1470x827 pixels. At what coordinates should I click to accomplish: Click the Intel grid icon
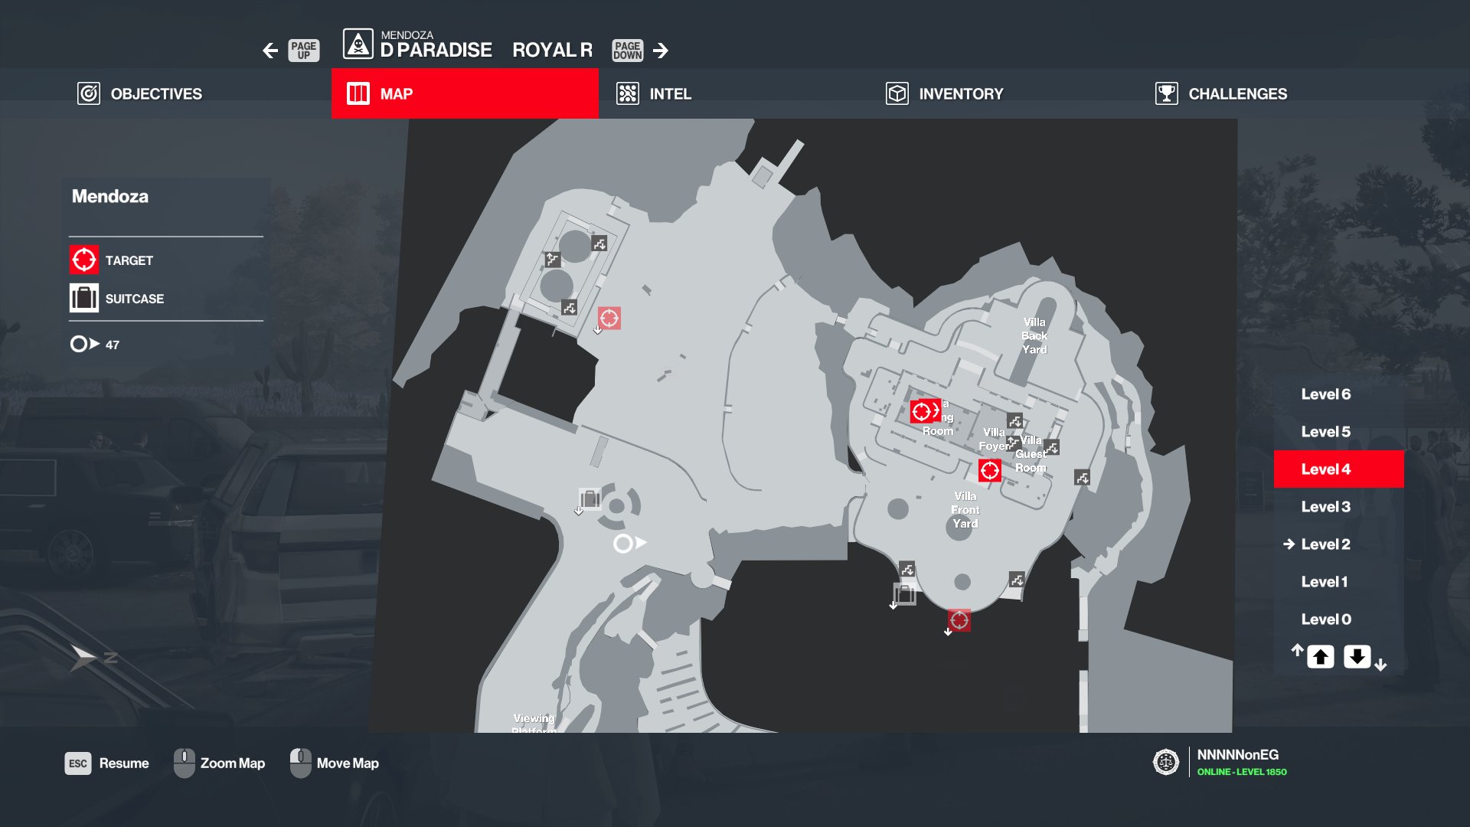(628, 93)
